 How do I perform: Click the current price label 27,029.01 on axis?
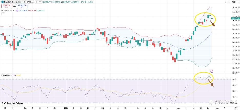point(235,18)
